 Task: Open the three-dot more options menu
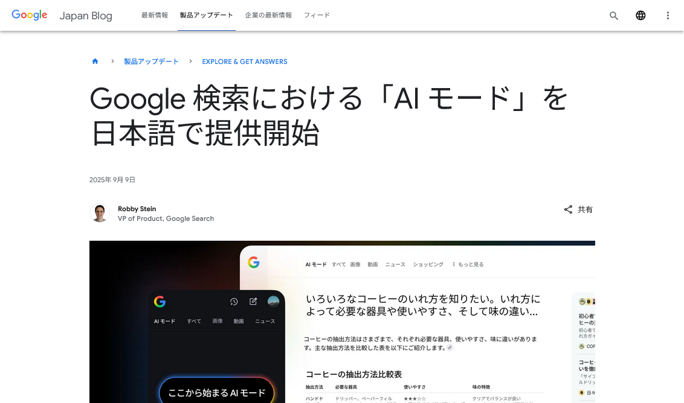click(x=668, y=16)
